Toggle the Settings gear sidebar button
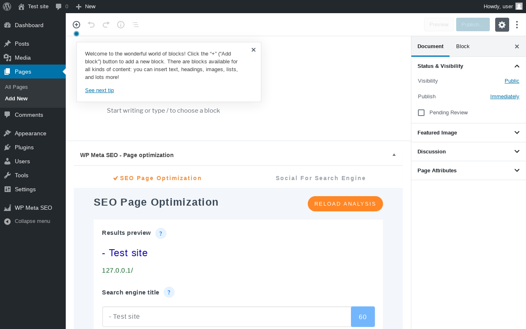The width and height of the screenshot is (526, 329). click(x=502, y=25)
